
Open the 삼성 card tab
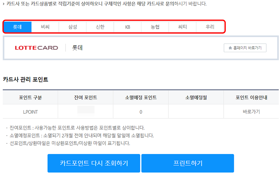[x=73, y=27]
